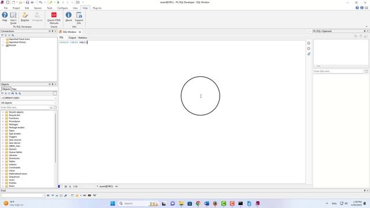Click the find binoculars icon in Objects toolbar

pyautogui.click(x=13, y=94)
